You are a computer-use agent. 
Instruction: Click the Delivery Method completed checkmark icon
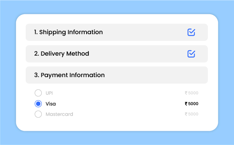click(191, 54)
